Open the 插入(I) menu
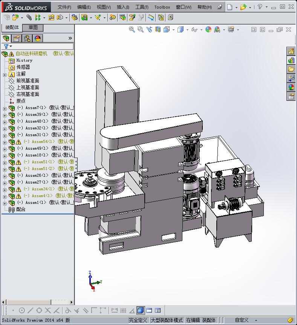 (x=123, y=7)
